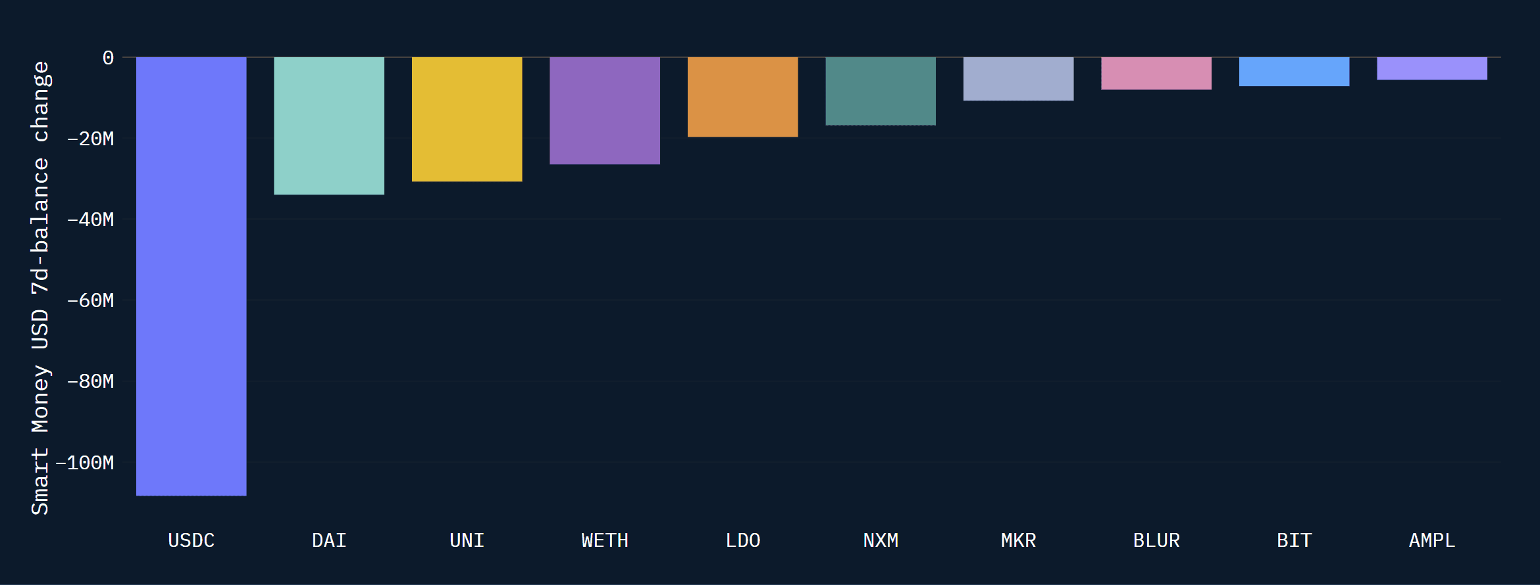Click the −20M y-axis tick
This screenshot has width=1540, height=585.
click(91, 139)
